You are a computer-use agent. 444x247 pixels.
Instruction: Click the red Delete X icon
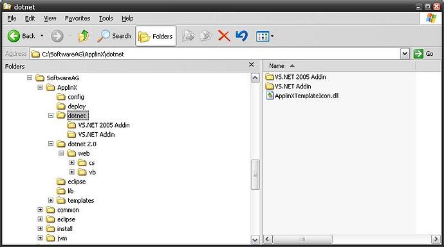click(224, 36)
